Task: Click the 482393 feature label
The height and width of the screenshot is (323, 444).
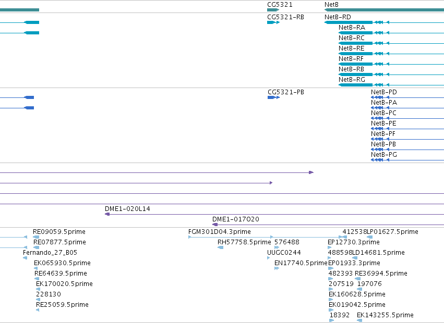Action: coord(340,274)
